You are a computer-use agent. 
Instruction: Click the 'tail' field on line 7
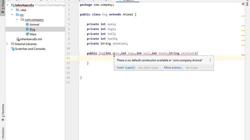[x=111, y=34]
